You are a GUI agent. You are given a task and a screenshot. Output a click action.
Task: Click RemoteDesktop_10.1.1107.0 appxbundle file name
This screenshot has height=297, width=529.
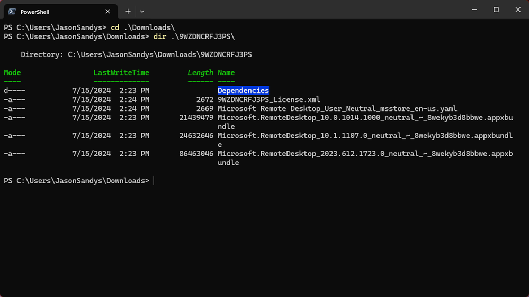point(365,140)
